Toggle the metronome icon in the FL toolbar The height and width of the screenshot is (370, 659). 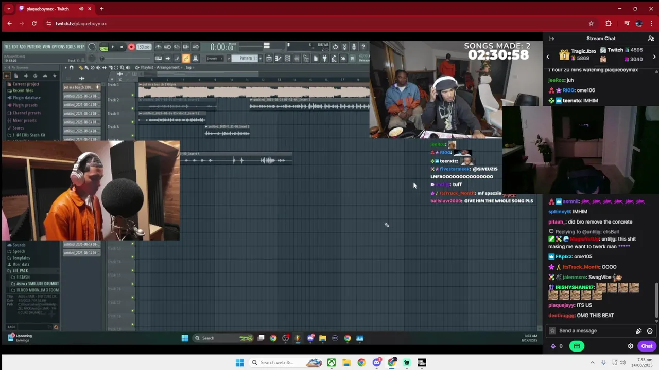158,47
